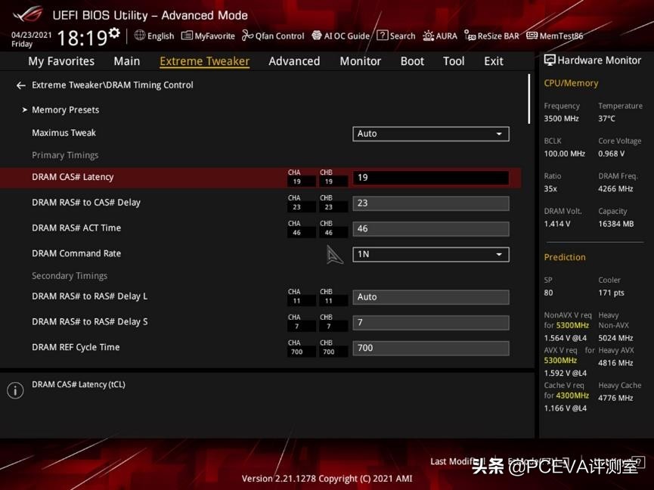
Task: Switch to the Advanced tab
Action: coord(294,61)
